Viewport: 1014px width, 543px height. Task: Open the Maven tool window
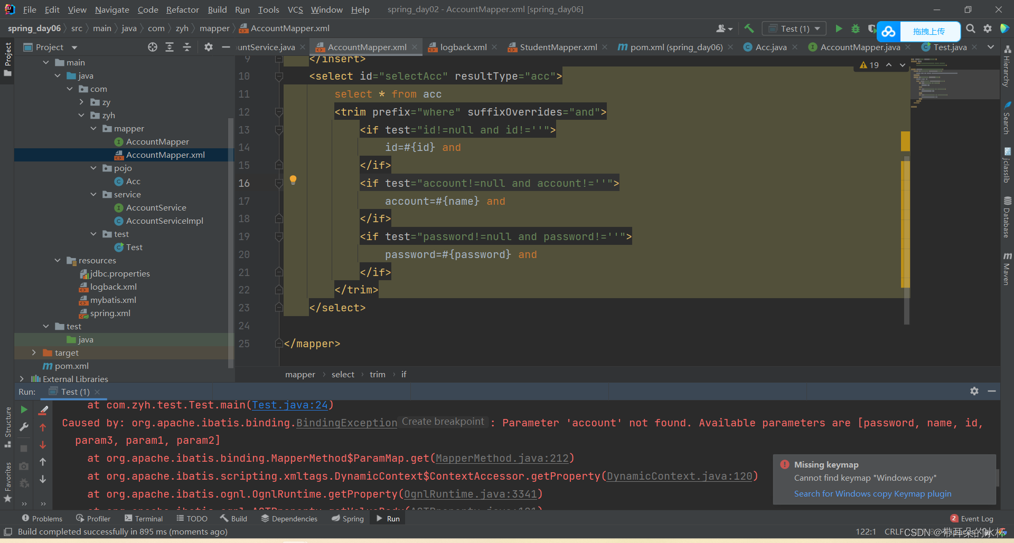click(x=1008, y=269)
